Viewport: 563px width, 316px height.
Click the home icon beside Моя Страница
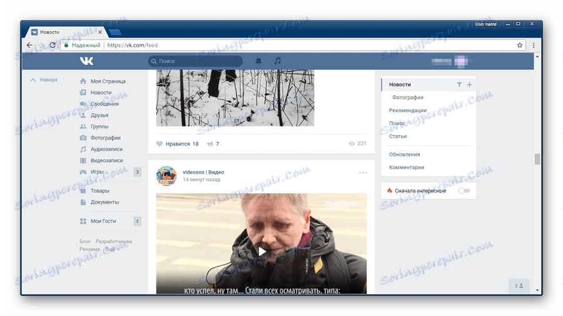[x=83, y=81]
